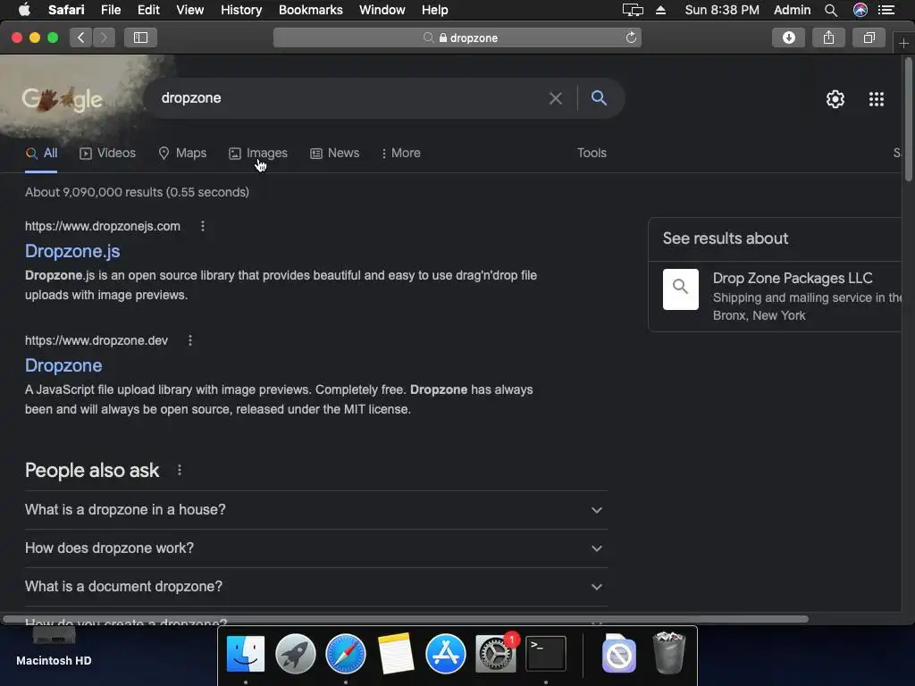
Task: Clear the search box with X icon
Action: point(556,98)
